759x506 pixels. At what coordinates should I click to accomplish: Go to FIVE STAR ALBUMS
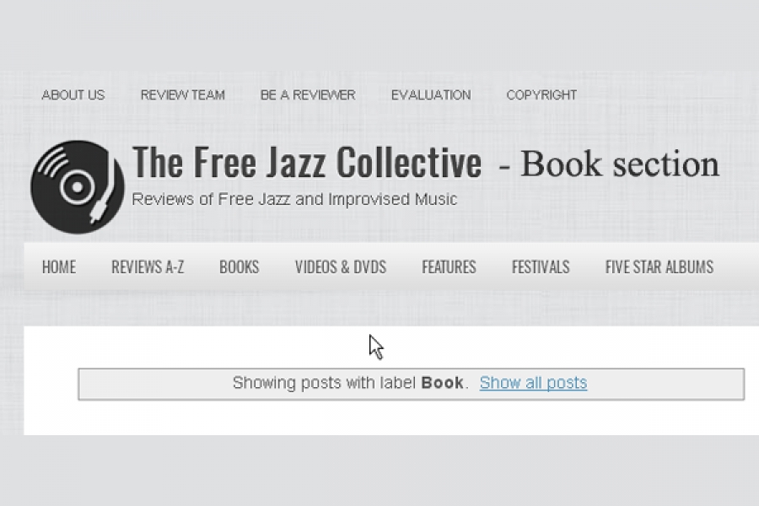[x=659, y=266]
